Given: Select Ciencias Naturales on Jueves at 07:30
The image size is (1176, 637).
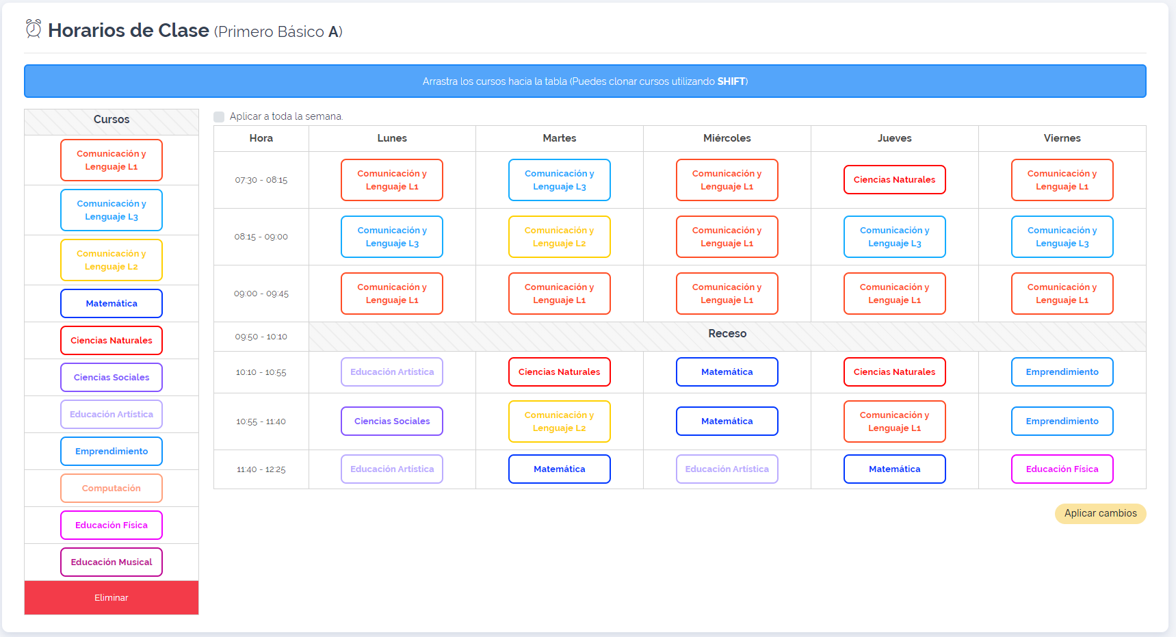Looking at the screenshot, I should 894,180.
